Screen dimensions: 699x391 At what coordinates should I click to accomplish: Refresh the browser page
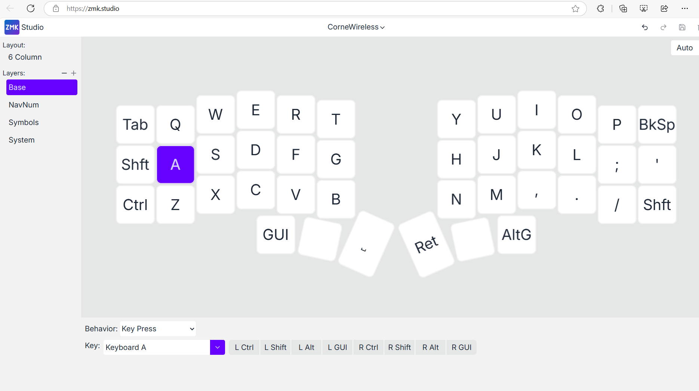coord(31,8)
